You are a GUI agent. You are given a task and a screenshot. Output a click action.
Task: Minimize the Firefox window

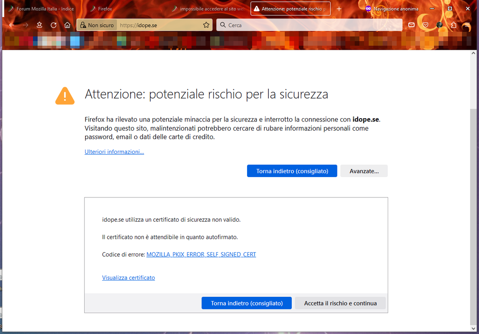click(432, 8)
